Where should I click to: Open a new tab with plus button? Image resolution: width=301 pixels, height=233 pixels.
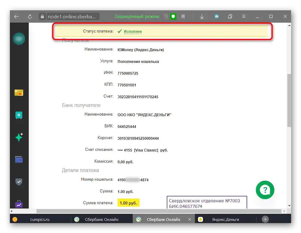pyautogui.click(x=265, y=219)
